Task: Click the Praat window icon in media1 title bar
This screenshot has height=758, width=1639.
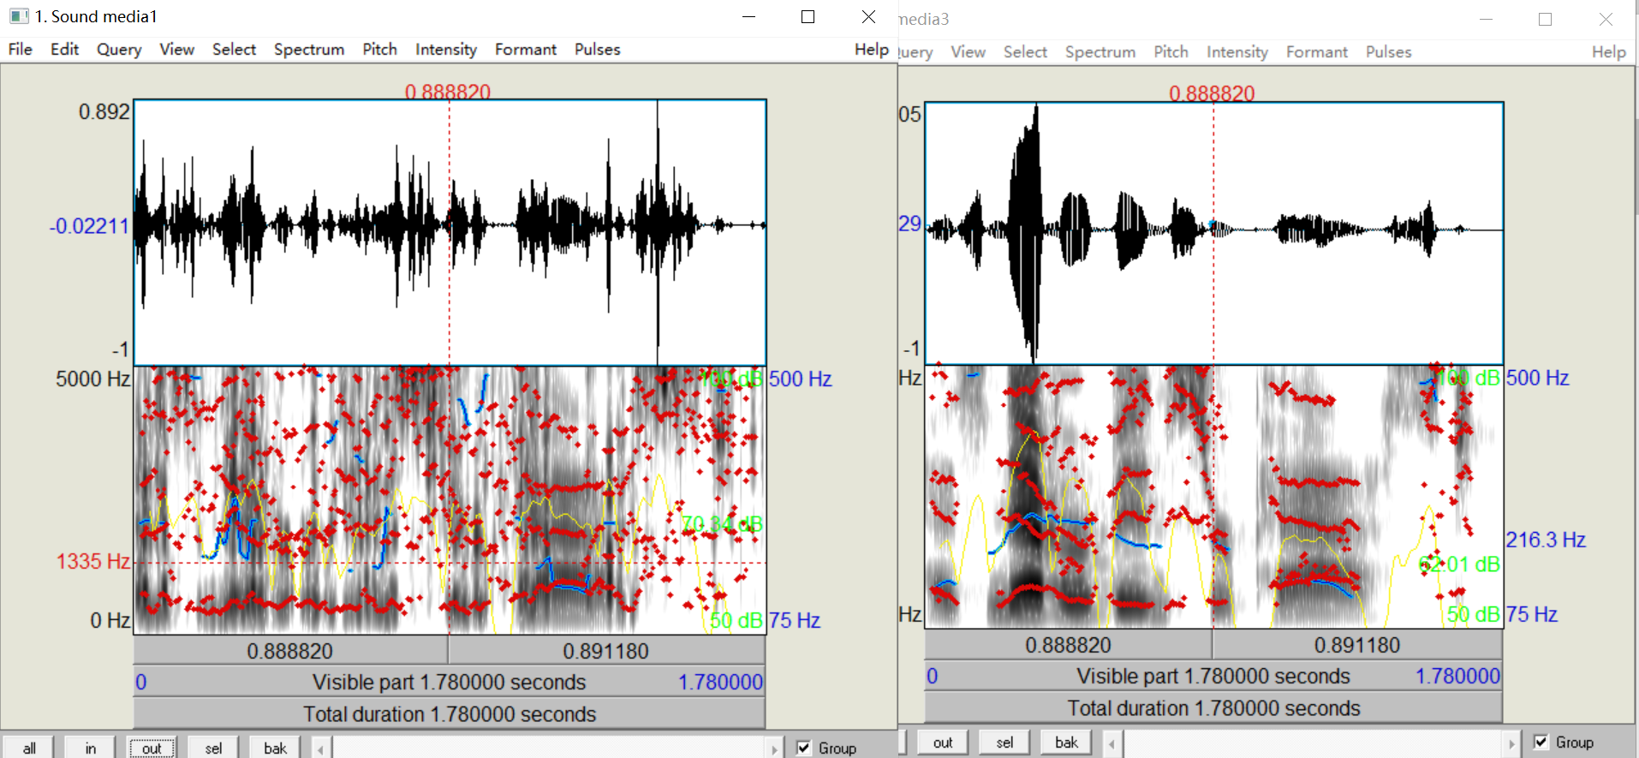Action: (x=19, y=16)
